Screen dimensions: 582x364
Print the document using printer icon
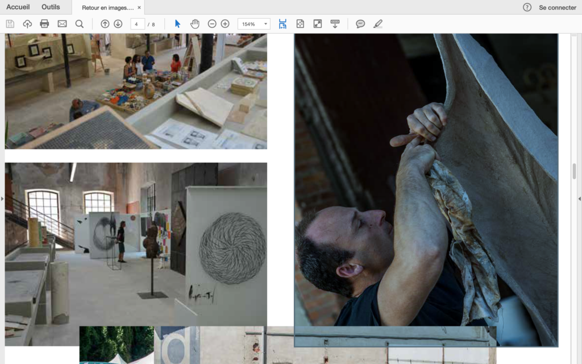44,24
